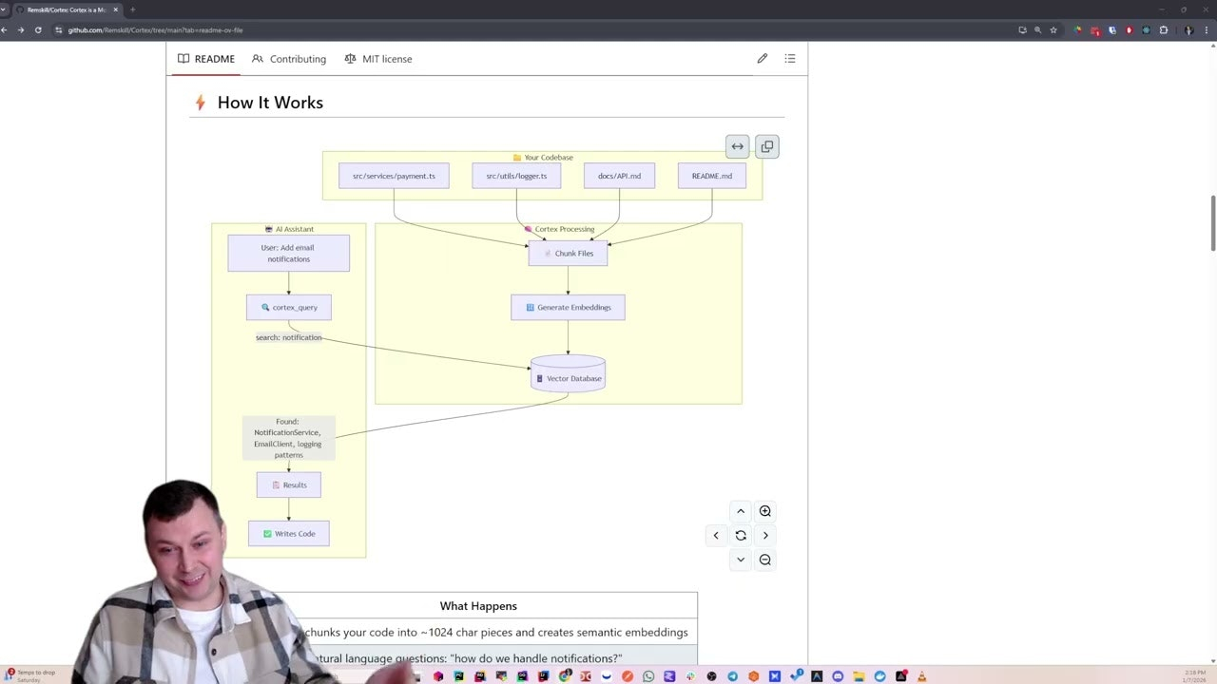Image resolution: width=1217 pixels, height=684 pixels.
Task: Open the browser extensions puzzle menu
Action: (x=1164, y=29)
